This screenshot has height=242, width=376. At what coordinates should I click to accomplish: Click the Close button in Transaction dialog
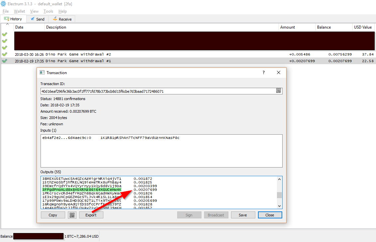pyautogui.click(x=270, y=215)
